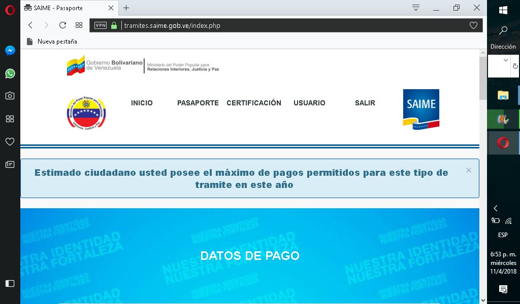Reload the SAIME page

click(62, 25)
